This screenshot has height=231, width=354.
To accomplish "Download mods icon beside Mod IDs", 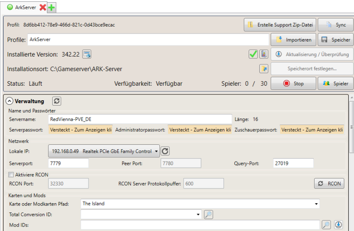I will pos(339,225).
